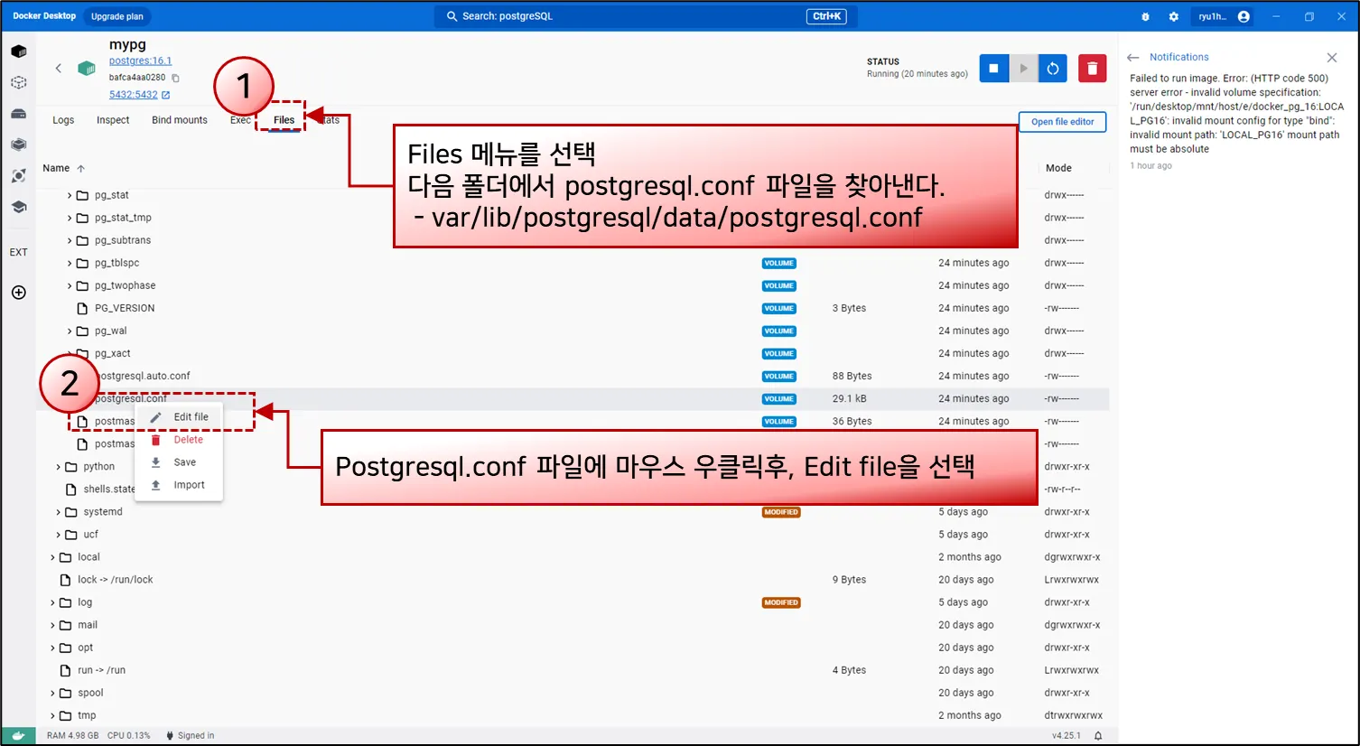Viewport: 1360px width, 746px height.
Task: Choose Import in context menu
Action: 179,485
